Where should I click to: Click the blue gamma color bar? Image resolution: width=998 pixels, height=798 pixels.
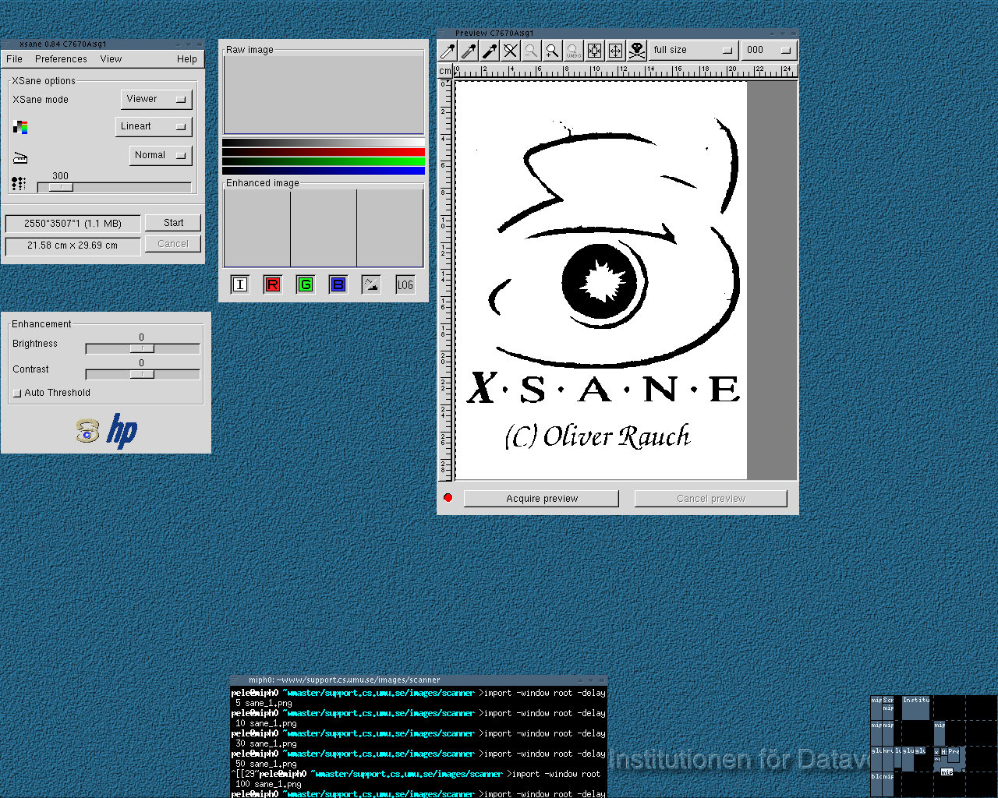click(324, 171)
